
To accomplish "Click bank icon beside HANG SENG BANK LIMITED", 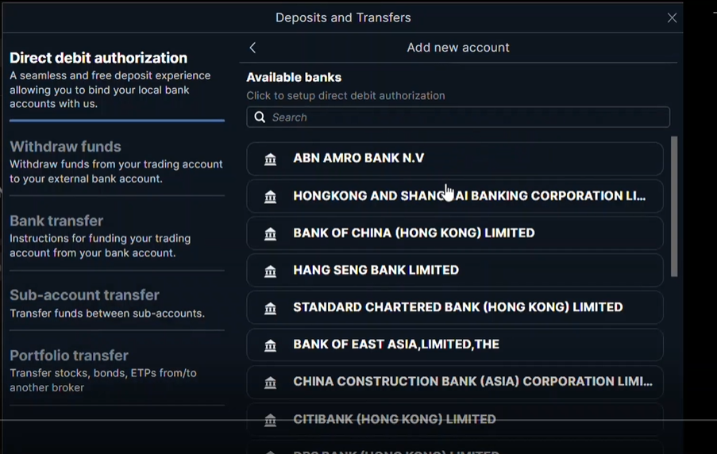I will click(270, 271).
